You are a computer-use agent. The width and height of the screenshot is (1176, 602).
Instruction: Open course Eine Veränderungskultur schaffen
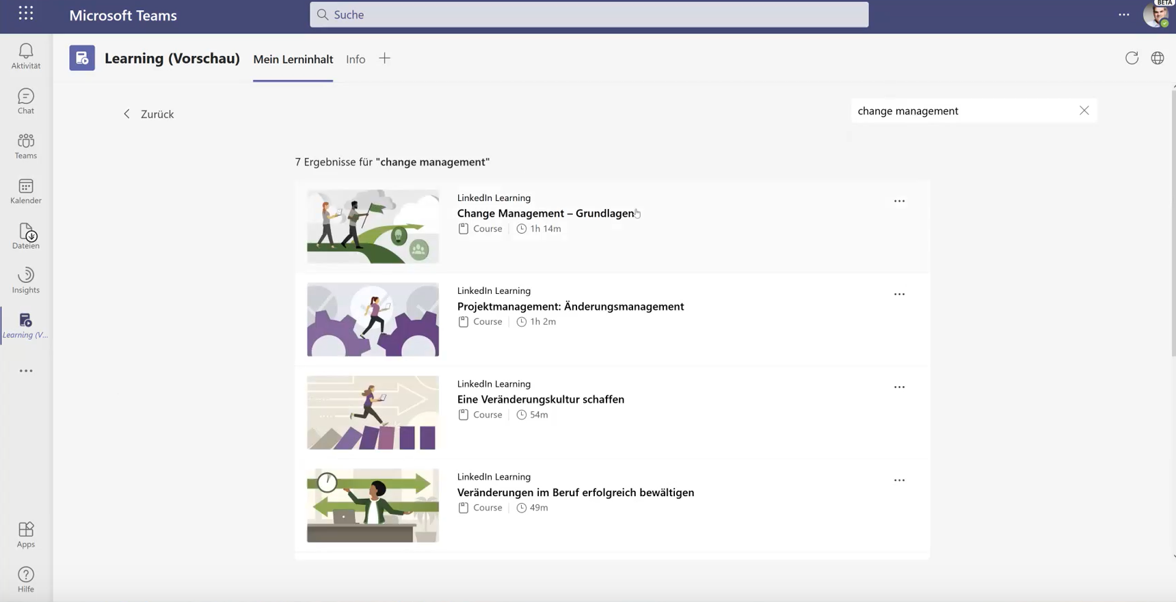click(x=541, y=399)
